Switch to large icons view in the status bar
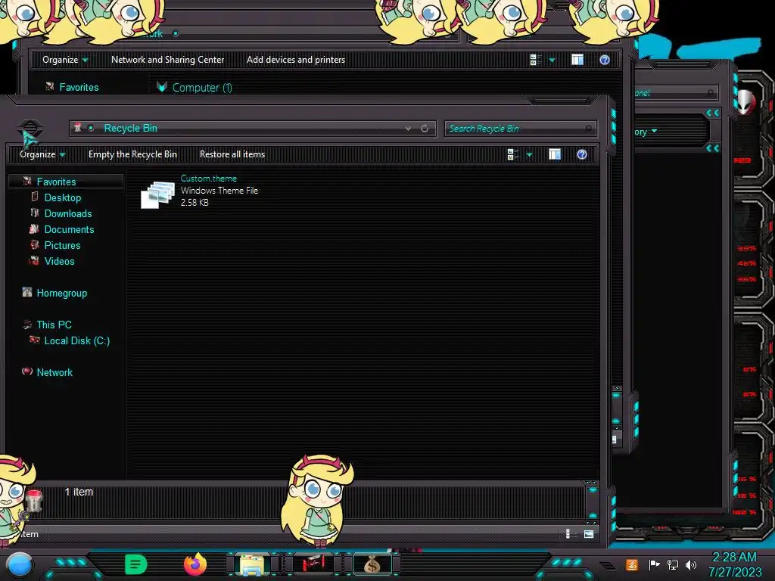 click(x=589, y=534)
